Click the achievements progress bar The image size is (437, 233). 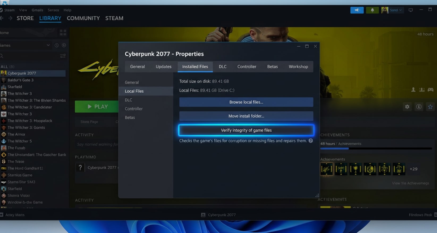(376, 148)
